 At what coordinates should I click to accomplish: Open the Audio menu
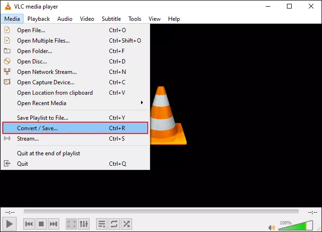tap(65, 18)
